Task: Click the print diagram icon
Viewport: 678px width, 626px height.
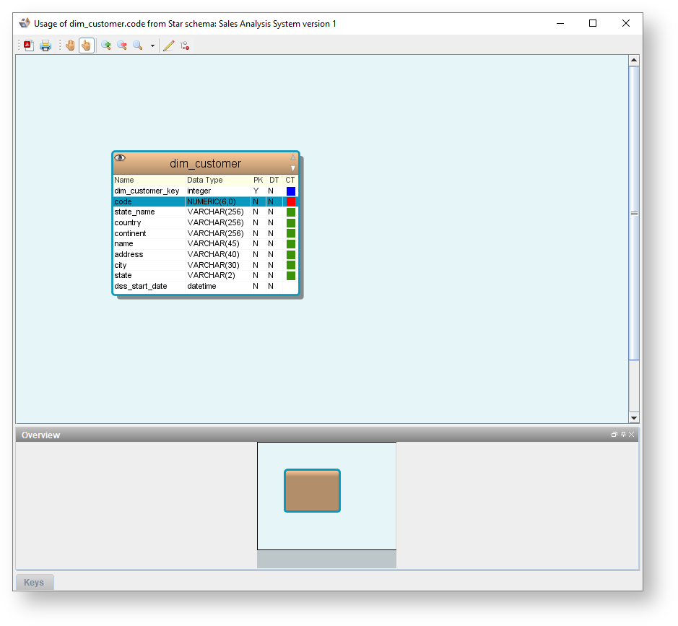Action: 45,45
